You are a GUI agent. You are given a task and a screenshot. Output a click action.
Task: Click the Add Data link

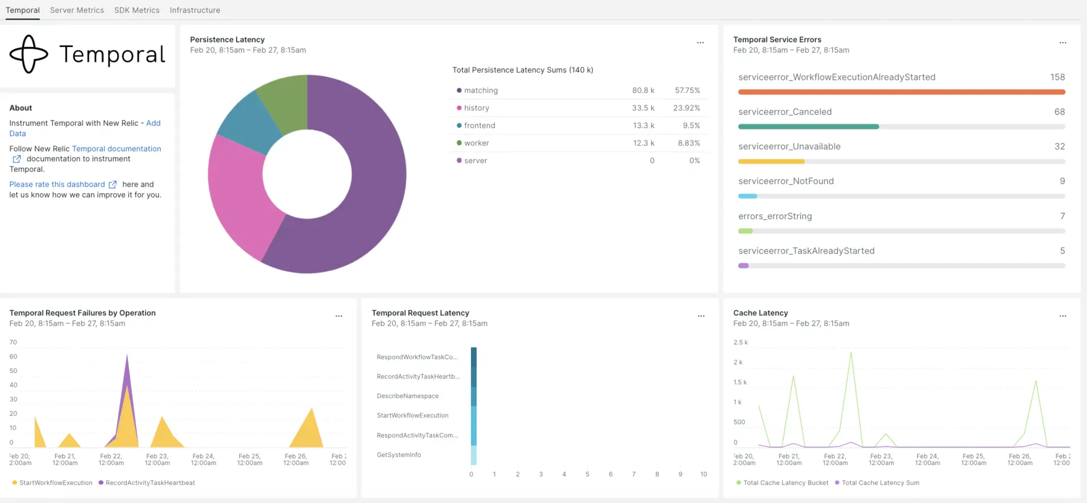coord(153,123)
